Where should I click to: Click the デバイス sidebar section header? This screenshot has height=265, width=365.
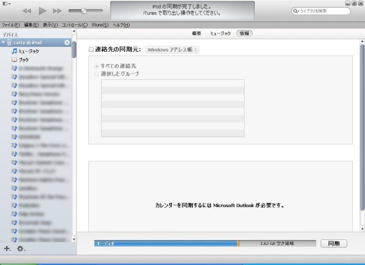pos(10,35)
